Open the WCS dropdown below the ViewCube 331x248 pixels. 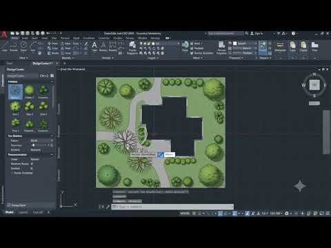pyautogui.click(x=314, y=103)
